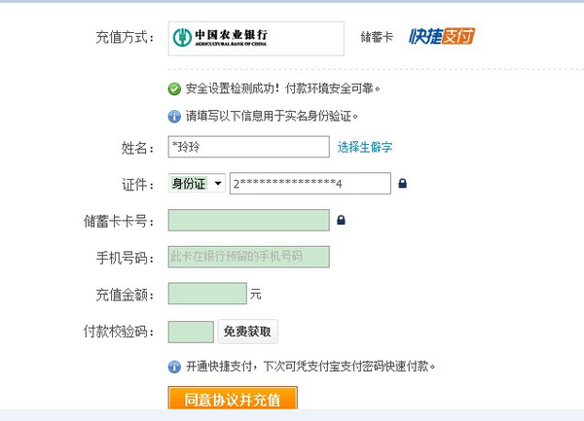
Task: Focus the masked ID number field
Action: click(x=310, y=183)
